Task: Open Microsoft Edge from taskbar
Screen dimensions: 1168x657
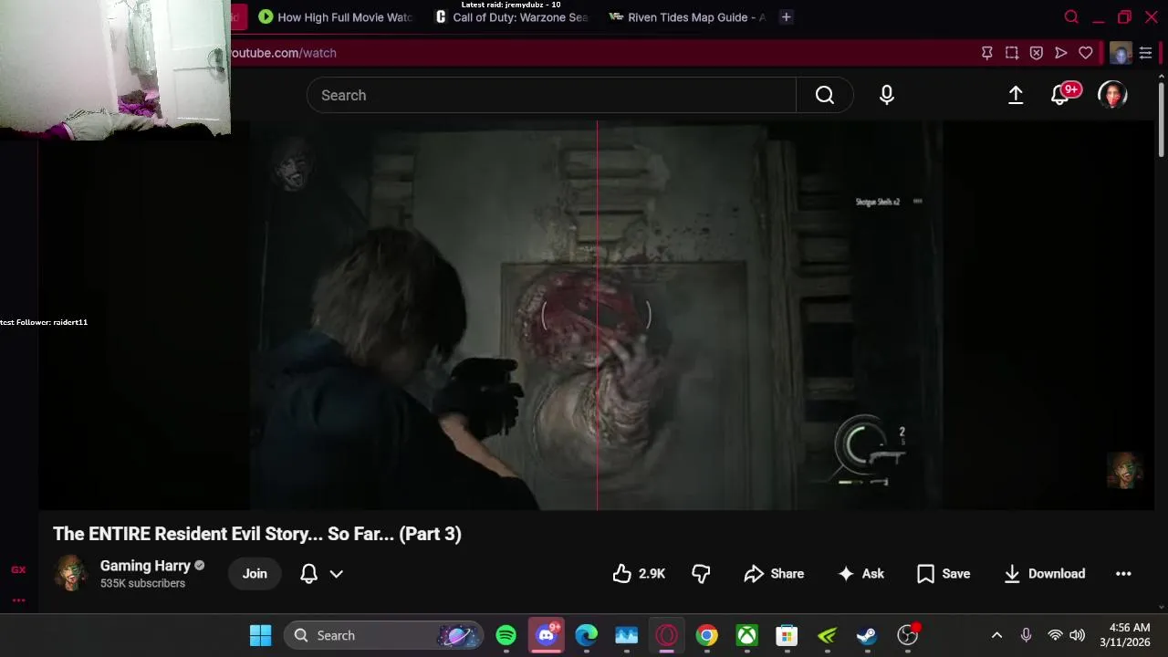Action: [587, 635]
